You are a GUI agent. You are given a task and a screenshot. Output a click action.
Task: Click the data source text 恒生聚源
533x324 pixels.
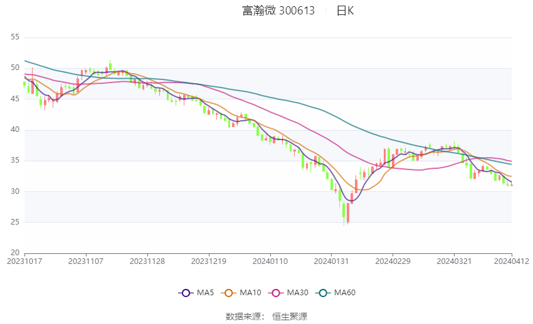pyautogui.click(x=290, y=316)
